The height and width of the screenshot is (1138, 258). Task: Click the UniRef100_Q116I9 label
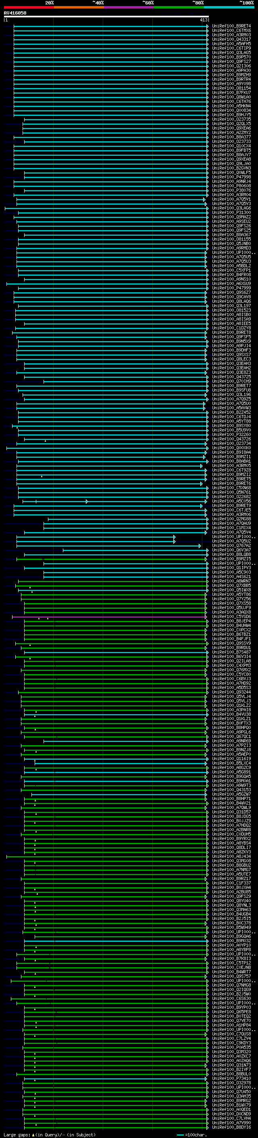[x=231, y=759]
